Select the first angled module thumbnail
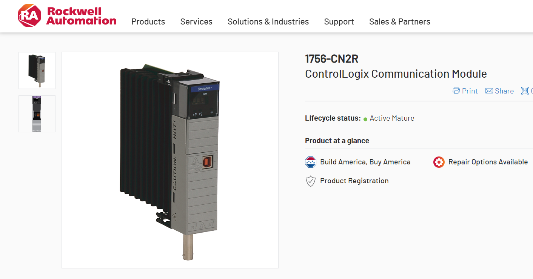This screenshot has width=533, height=279. coord(37,71)
